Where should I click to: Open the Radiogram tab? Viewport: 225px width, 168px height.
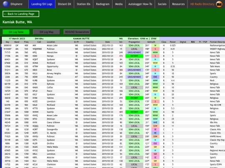pos(102,4)
